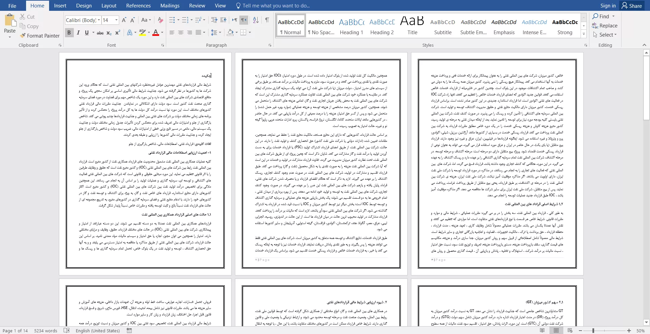The image size is (650, 334).
Task: Set left-to-right text direction
Action: pos(234,20)
